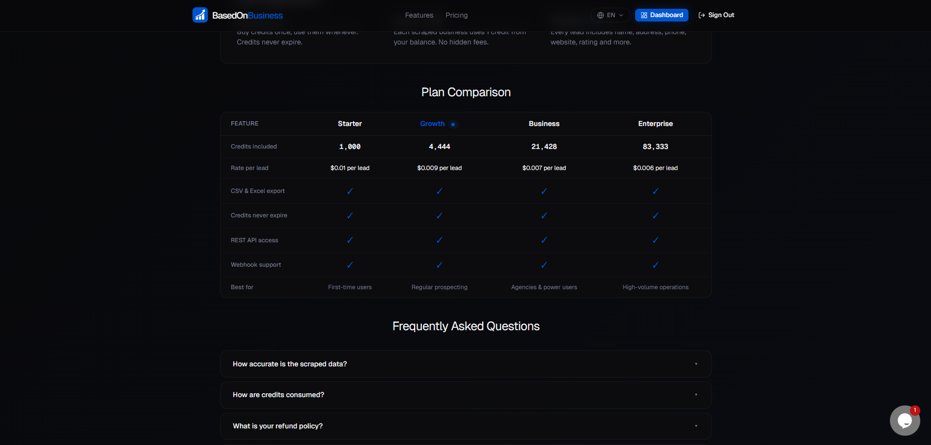Click the Dashboard button
This screenshot has height=445, width=931.
point(662,15)
